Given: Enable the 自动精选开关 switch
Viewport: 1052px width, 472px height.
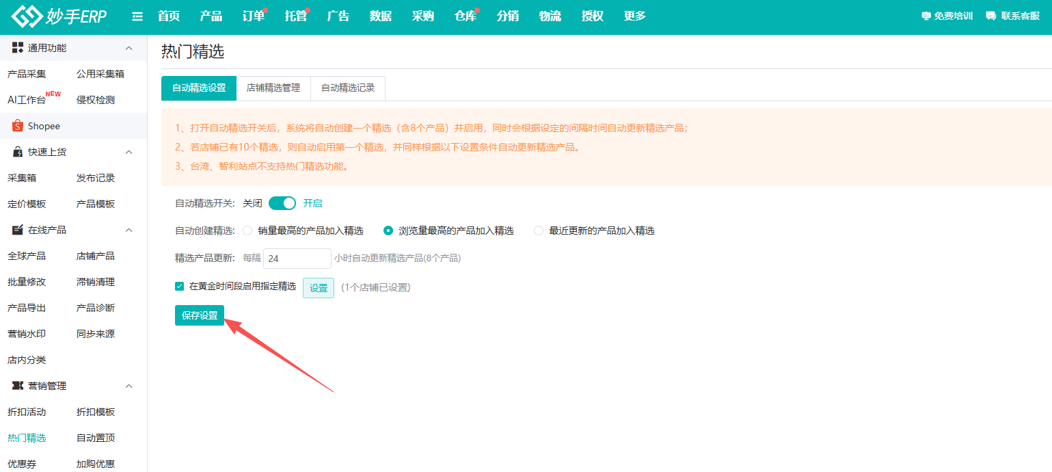Looking at the screenshot, I should click(x=282, y=202).
